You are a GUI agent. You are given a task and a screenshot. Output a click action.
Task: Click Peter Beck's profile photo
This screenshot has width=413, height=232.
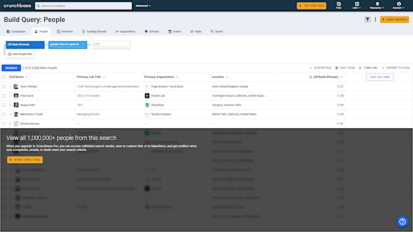pyautogui.click(x=16, y=96)
